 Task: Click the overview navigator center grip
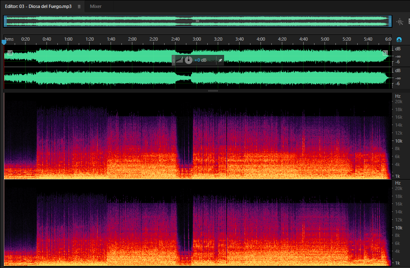click(197, 21)
